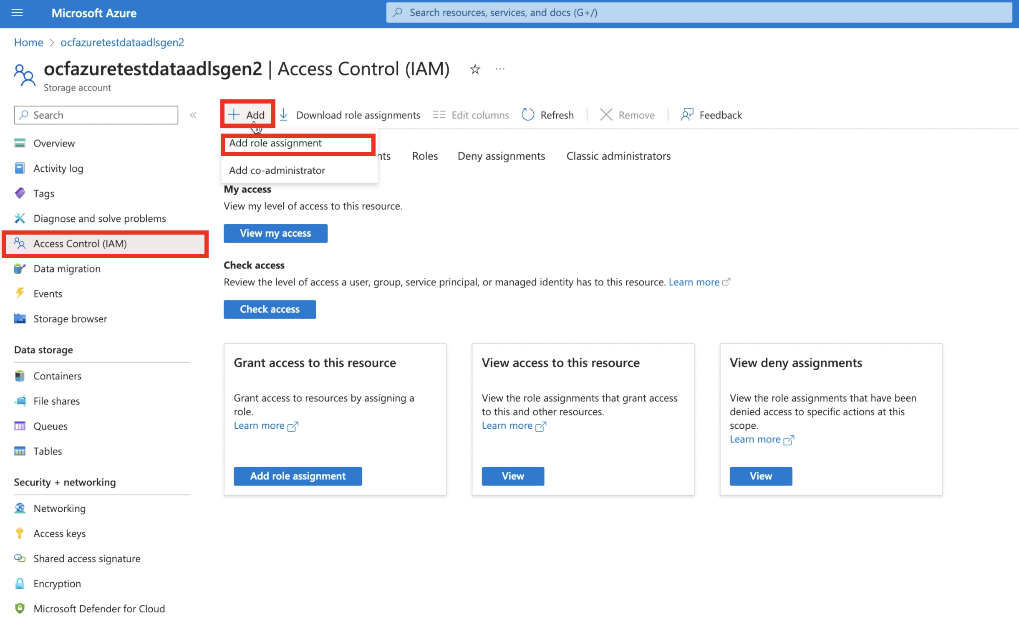Viewport: 1019px width, 627px height.
Task: Click the sidebar Search box
Action: coord(96,115)
